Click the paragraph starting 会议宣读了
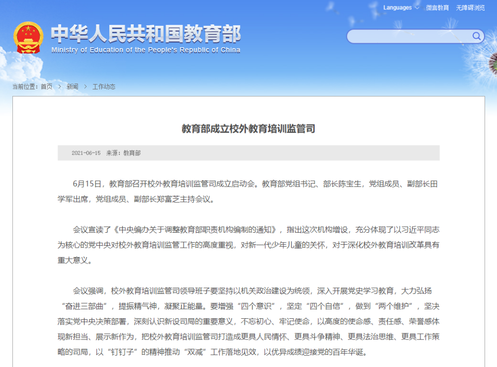The width and height of the screenshot is (497, 367). 248,244
